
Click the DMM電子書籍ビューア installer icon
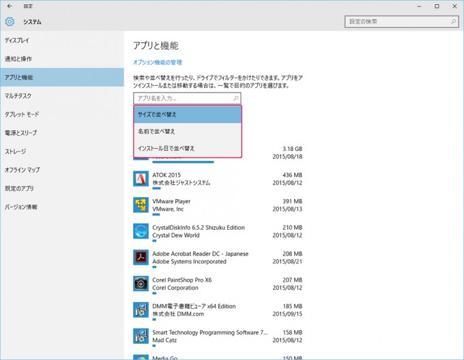tap(141, 310)
